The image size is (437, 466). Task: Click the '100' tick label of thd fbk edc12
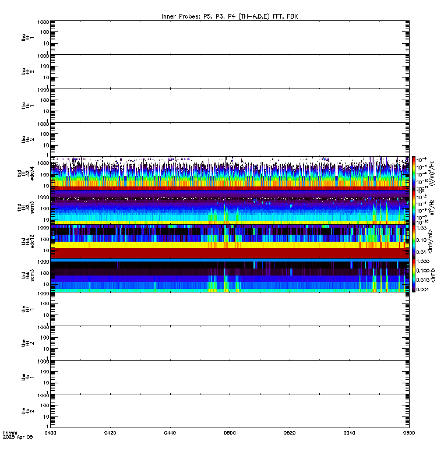pyautogui.click(x=45, y=239)
